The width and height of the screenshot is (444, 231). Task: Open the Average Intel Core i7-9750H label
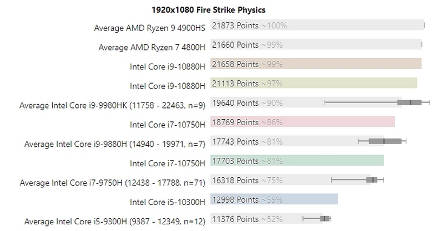pos(112,182)
